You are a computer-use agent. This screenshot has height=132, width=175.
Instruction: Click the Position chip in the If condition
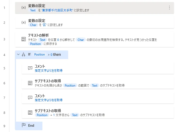click(x=39, y=55)
